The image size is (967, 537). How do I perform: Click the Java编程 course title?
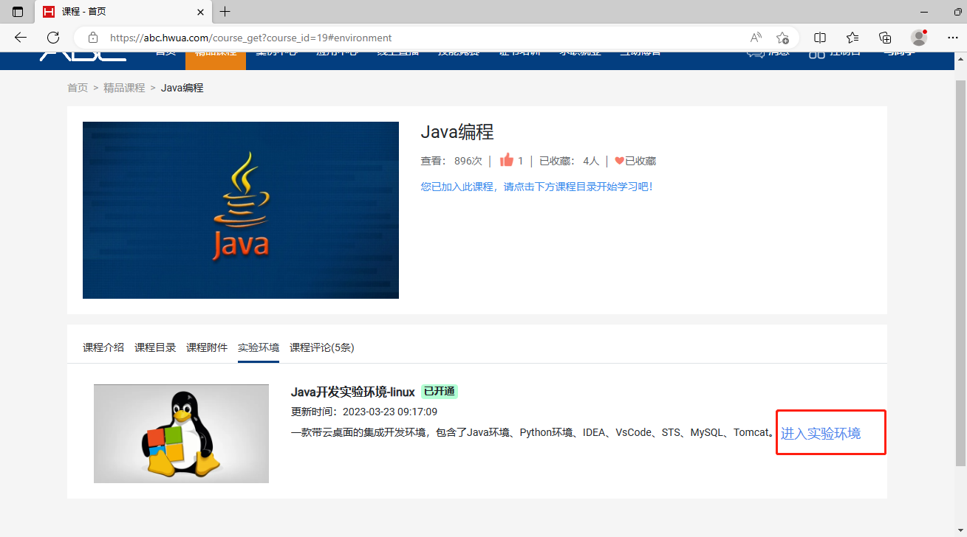click(x=457, y=132)
